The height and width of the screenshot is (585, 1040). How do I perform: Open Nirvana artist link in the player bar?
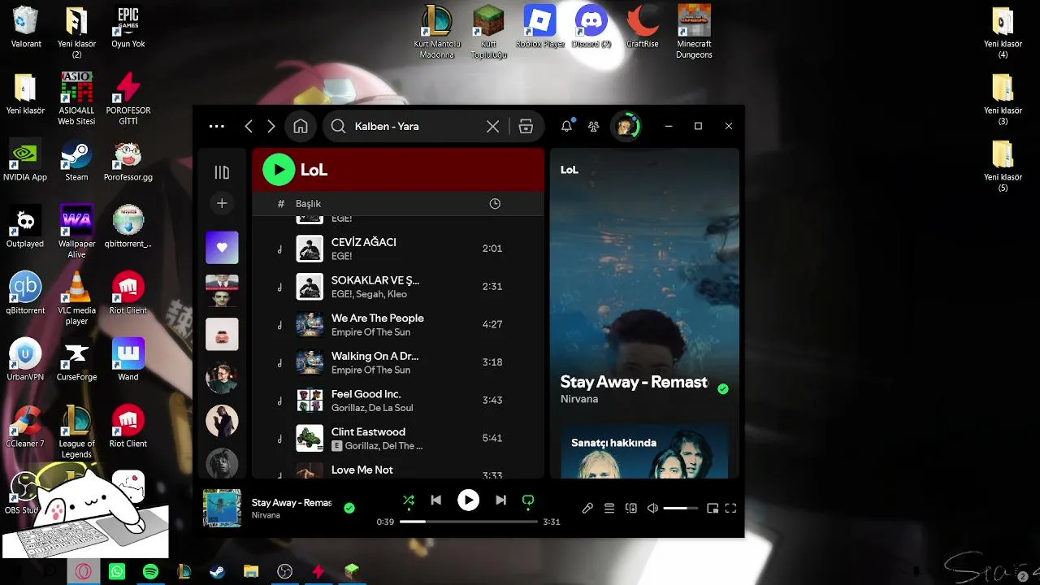[266, 515]
